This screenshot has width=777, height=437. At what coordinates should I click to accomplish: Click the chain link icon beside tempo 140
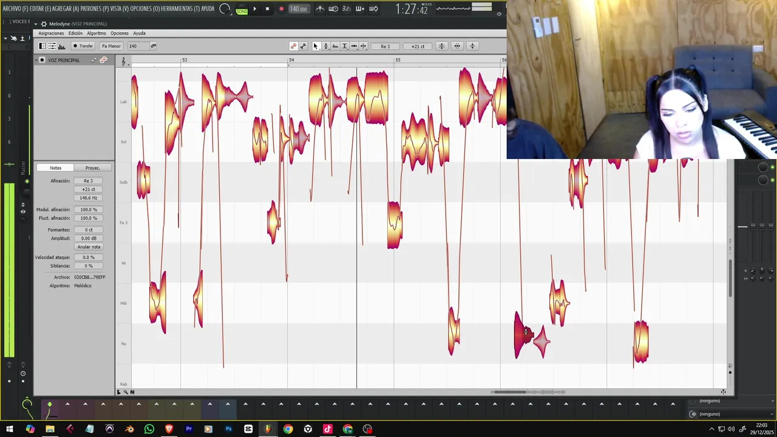pos(153,46)
